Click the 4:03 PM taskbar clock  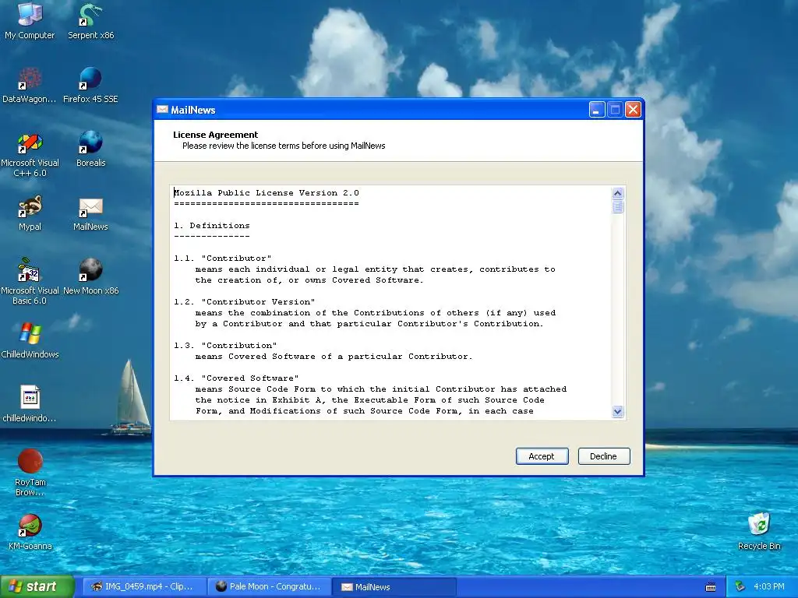point(768,587)
